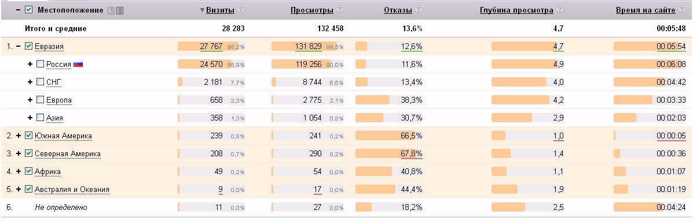Expand the СНГ row
The height and width of the screenshot is (222, 693).
pos(30,82)
